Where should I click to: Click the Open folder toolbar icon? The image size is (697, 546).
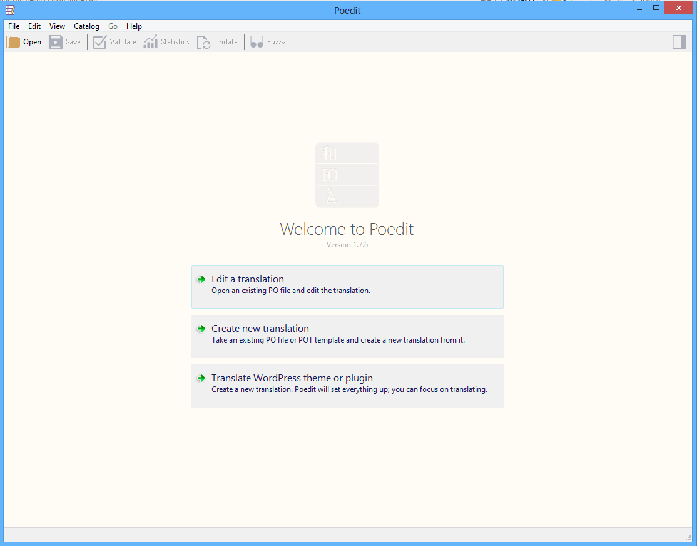pos(13,42)
